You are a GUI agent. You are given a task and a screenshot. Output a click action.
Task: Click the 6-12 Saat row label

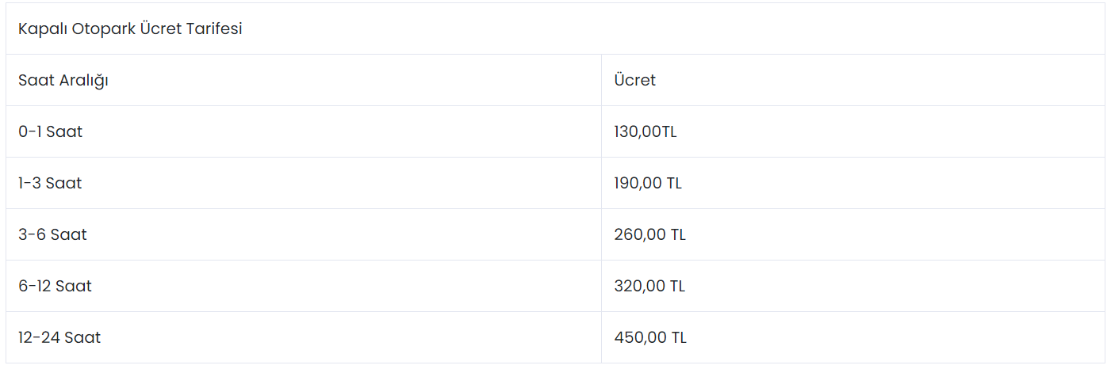pyautogui.click(x=55, y=286)
